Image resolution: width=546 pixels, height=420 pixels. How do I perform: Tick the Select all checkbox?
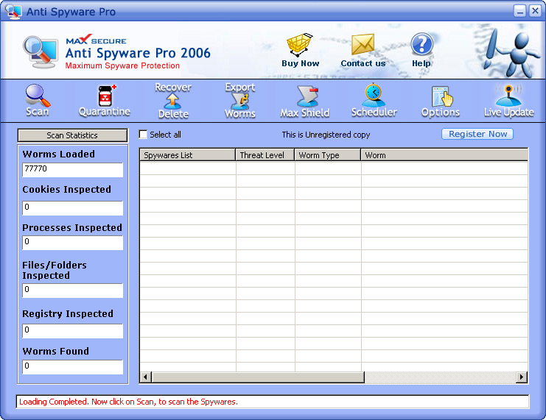coord(143,135)
